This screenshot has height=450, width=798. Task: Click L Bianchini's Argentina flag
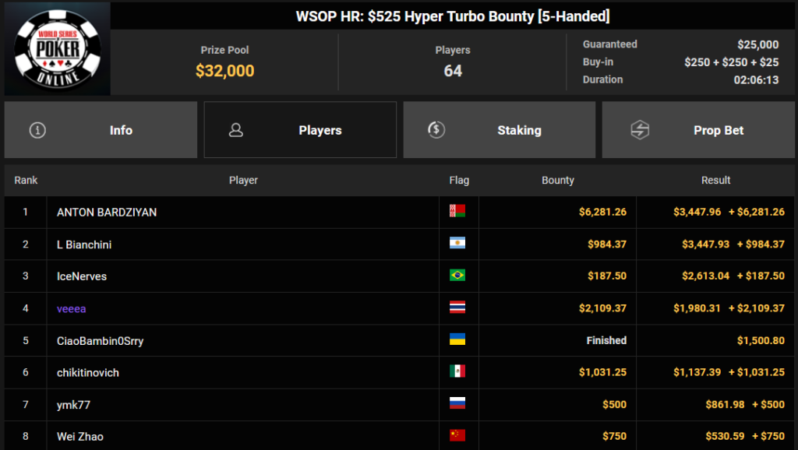(x=457, y=243)
